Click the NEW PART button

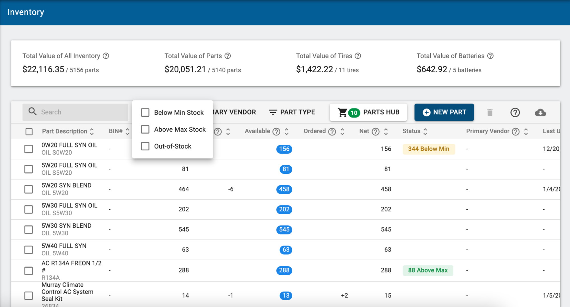[x=444, y=112]
